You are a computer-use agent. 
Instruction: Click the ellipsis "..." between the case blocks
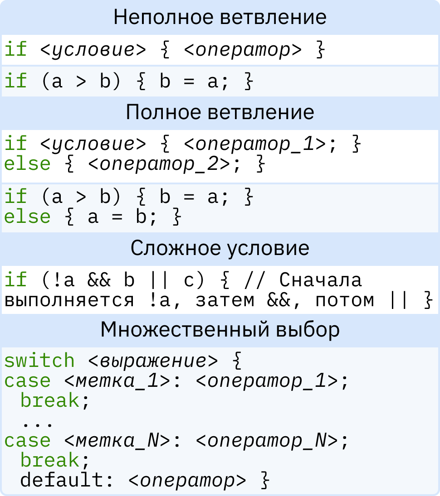37,424
